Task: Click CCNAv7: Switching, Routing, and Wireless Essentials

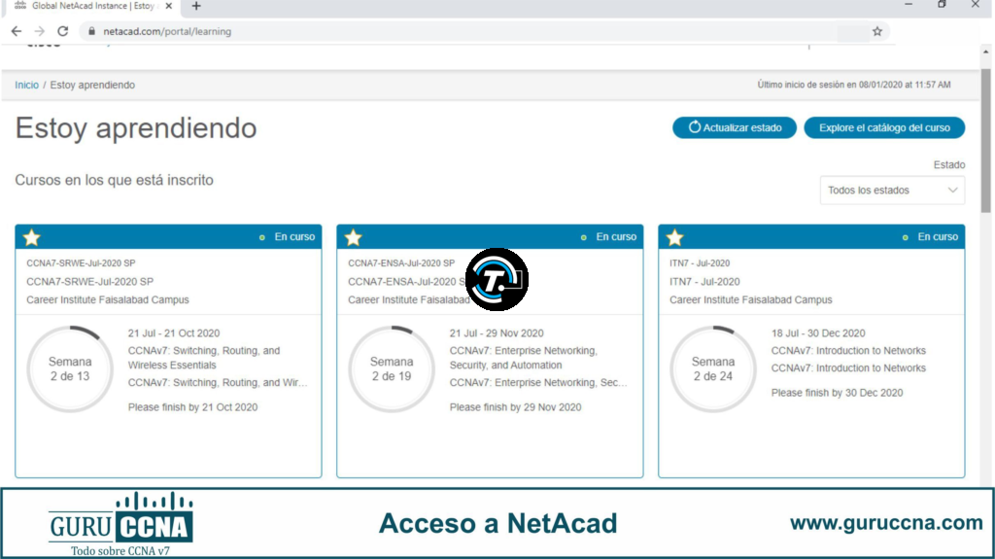Action: tap(204, 358)
